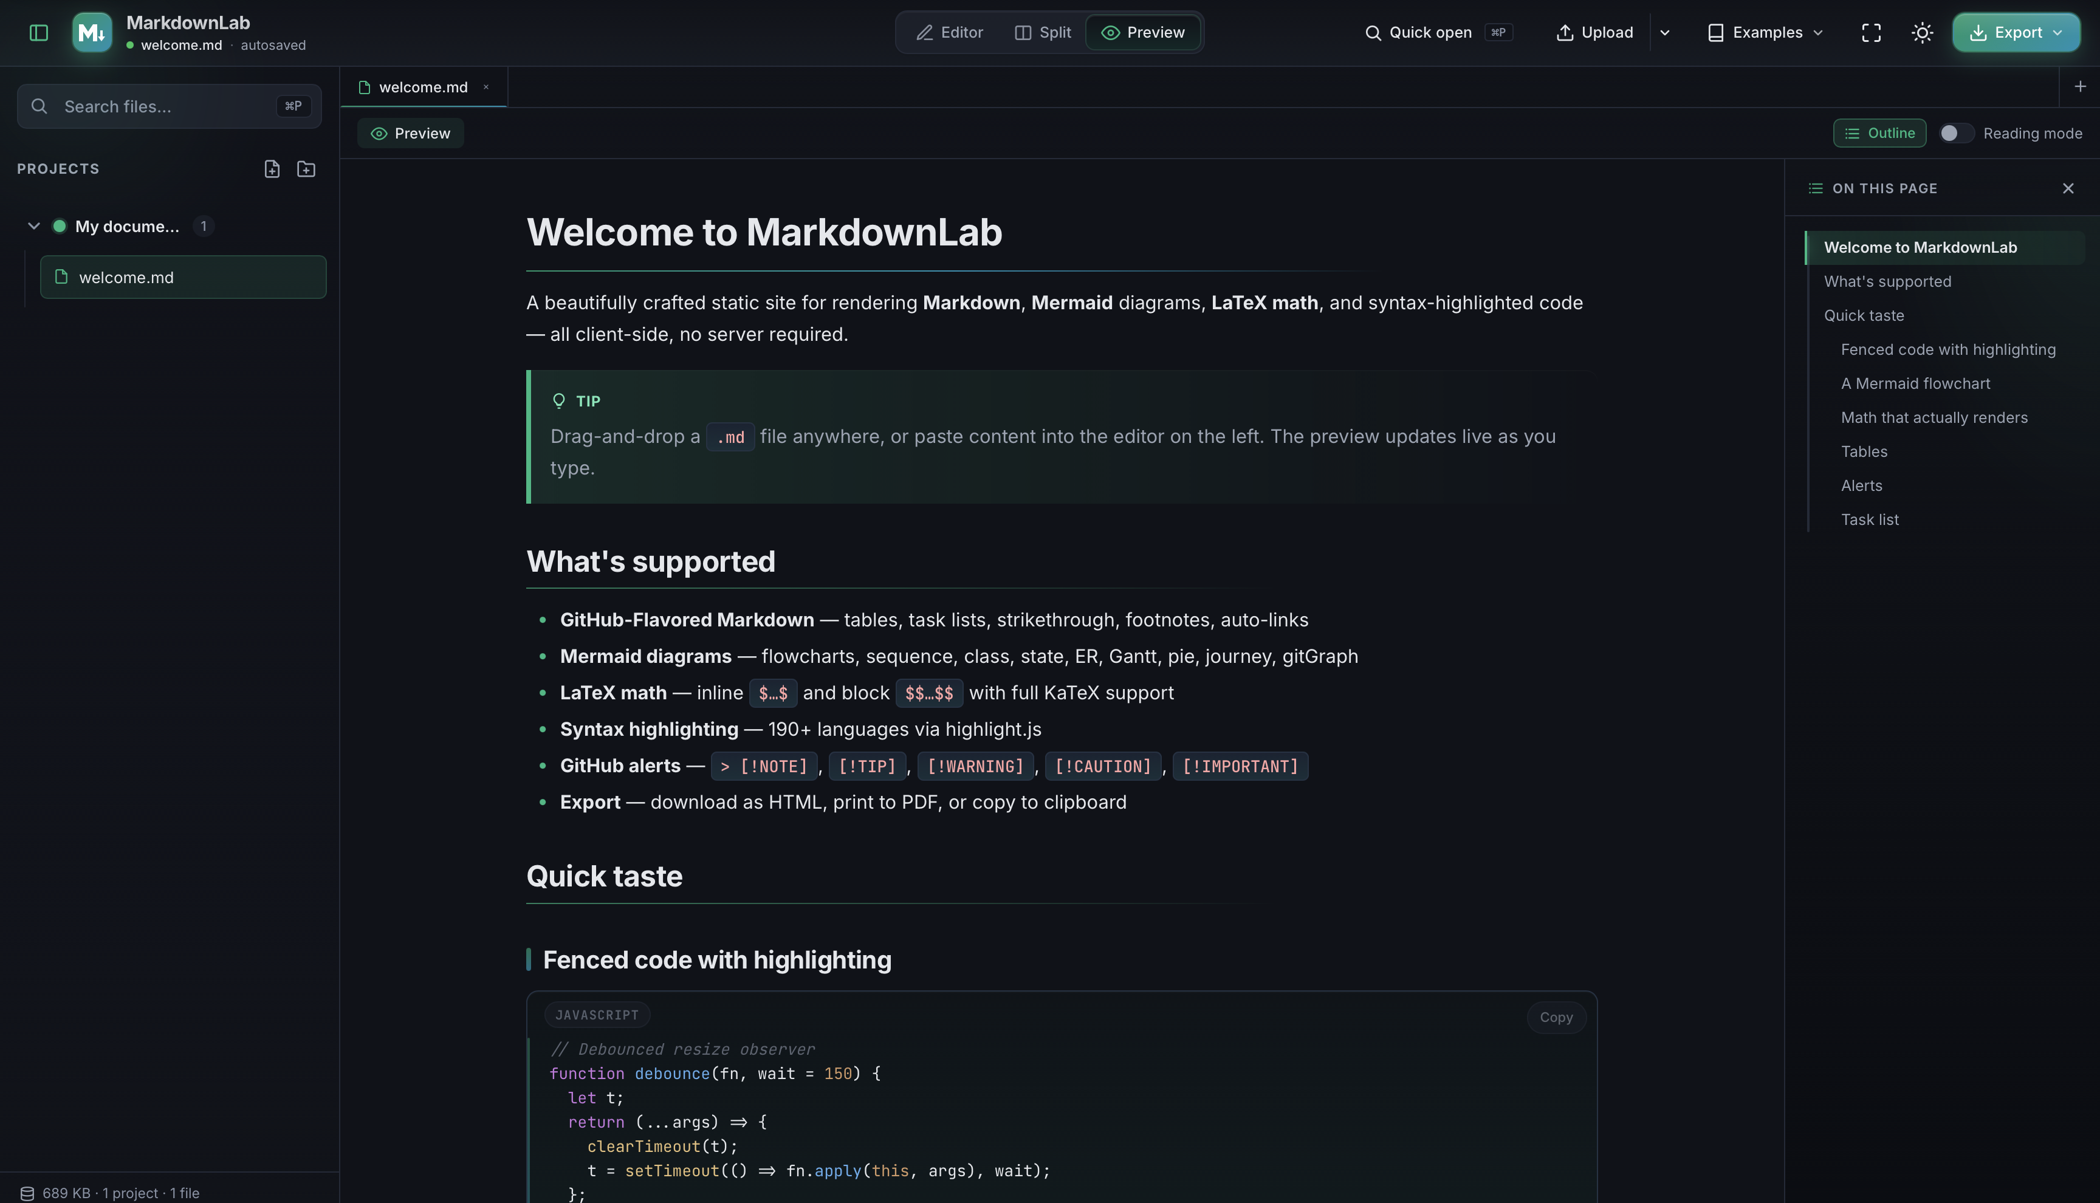Enter fullscreen with the expand icon
Viewport: 2100px width, 1203px height.
(1871, 32)
